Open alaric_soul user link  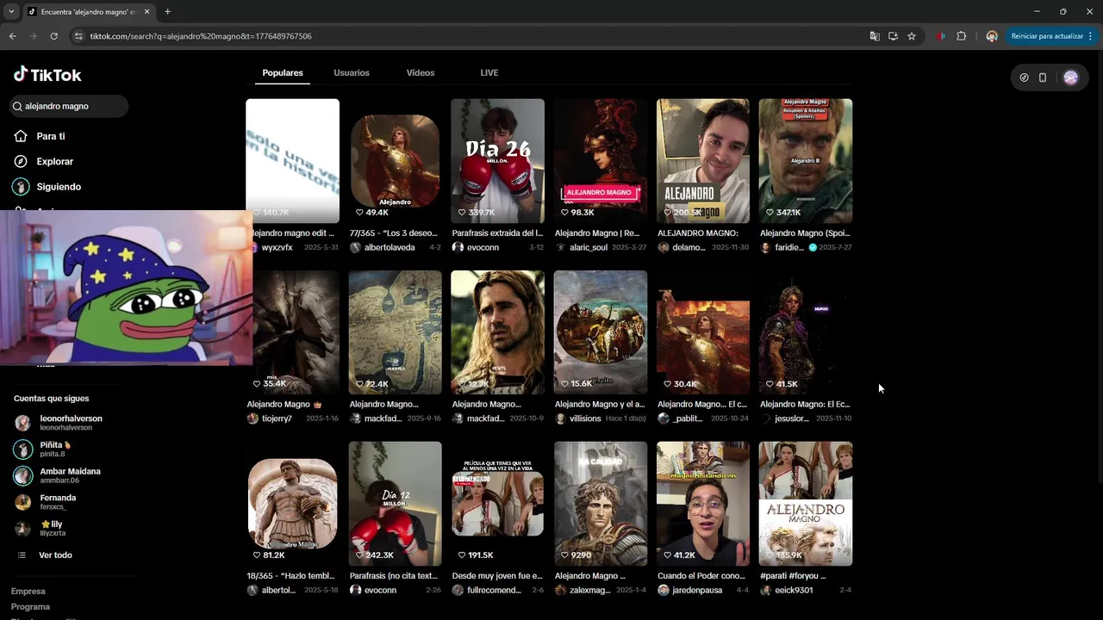[588, 248]
